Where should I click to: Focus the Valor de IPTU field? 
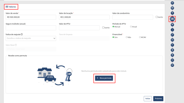(79, 28)
